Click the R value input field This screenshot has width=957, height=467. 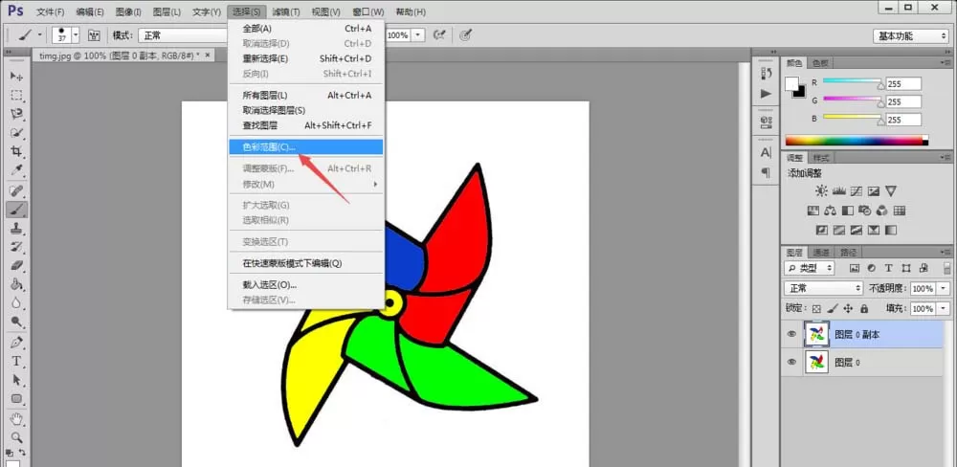point(903,84)
